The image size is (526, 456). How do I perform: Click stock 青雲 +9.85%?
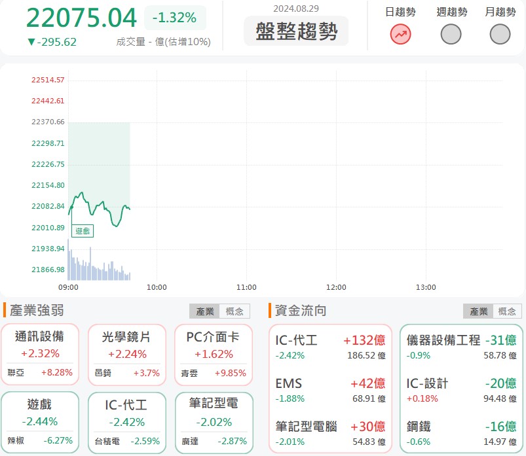click(214, 373)
